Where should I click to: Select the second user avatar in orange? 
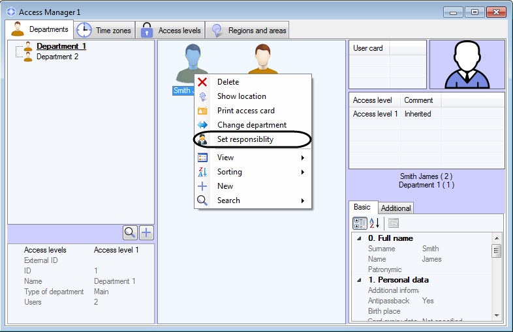pyautogui.click(x=263, y=59)
